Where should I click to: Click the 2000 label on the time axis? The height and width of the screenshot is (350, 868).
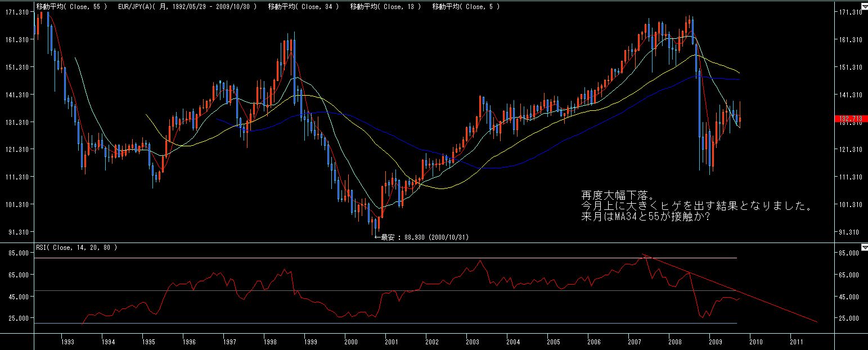click(x=350, y=342)
